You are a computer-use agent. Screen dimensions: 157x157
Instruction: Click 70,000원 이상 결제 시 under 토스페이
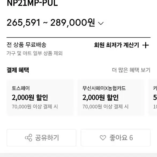pyautogui.click(x=35, y=107)
